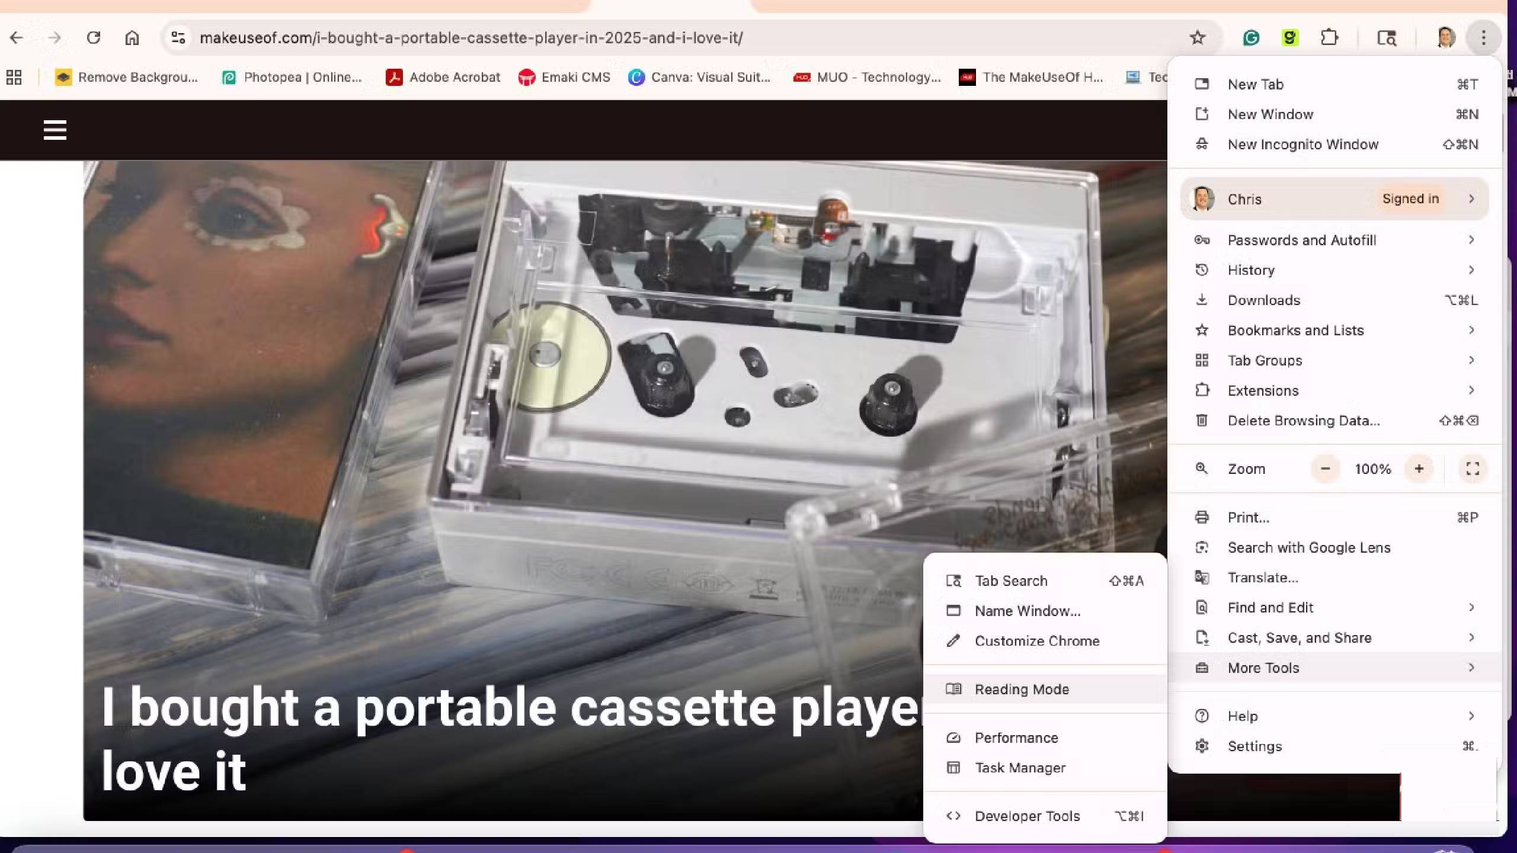The height and width of the screenshot is (853, 1517).
Task: Go to the browser home page
Action: coord(132,38)
